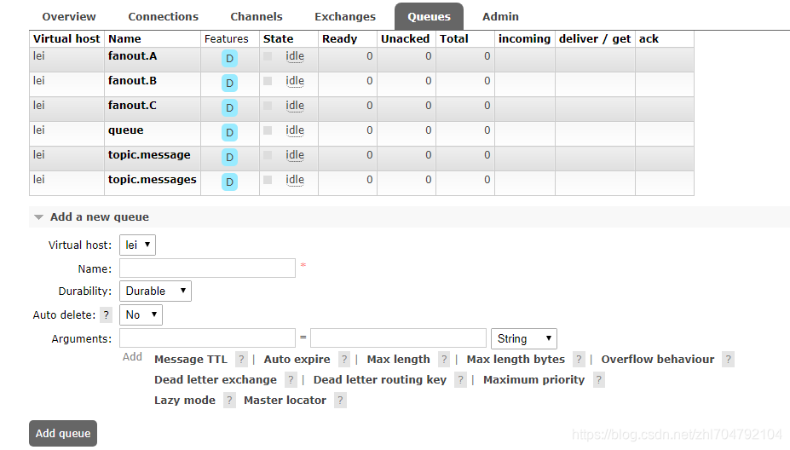Screen dimensions: 790x450
Task: Add Message TTL argument
Action: click(191, 360)
